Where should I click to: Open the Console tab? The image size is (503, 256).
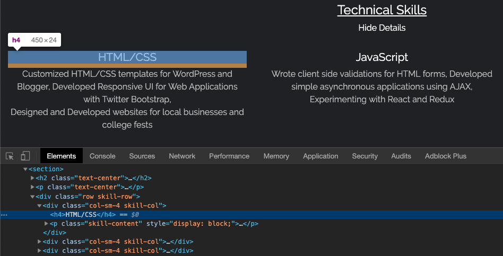coord(102,156)
